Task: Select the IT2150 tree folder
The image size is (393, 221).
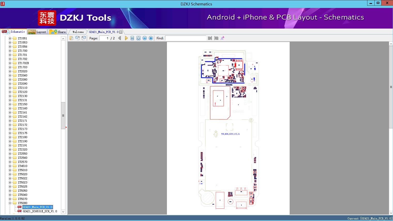Action: click(22, 104)
